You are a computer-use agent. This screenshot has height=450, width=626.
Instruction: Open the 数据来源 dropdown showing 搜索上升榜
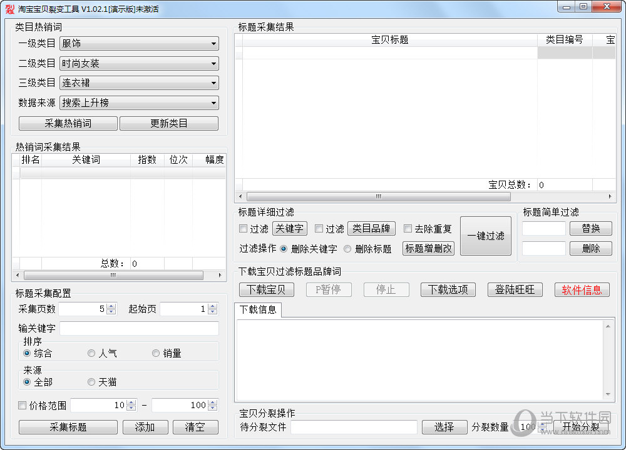(x=139, y=103)
